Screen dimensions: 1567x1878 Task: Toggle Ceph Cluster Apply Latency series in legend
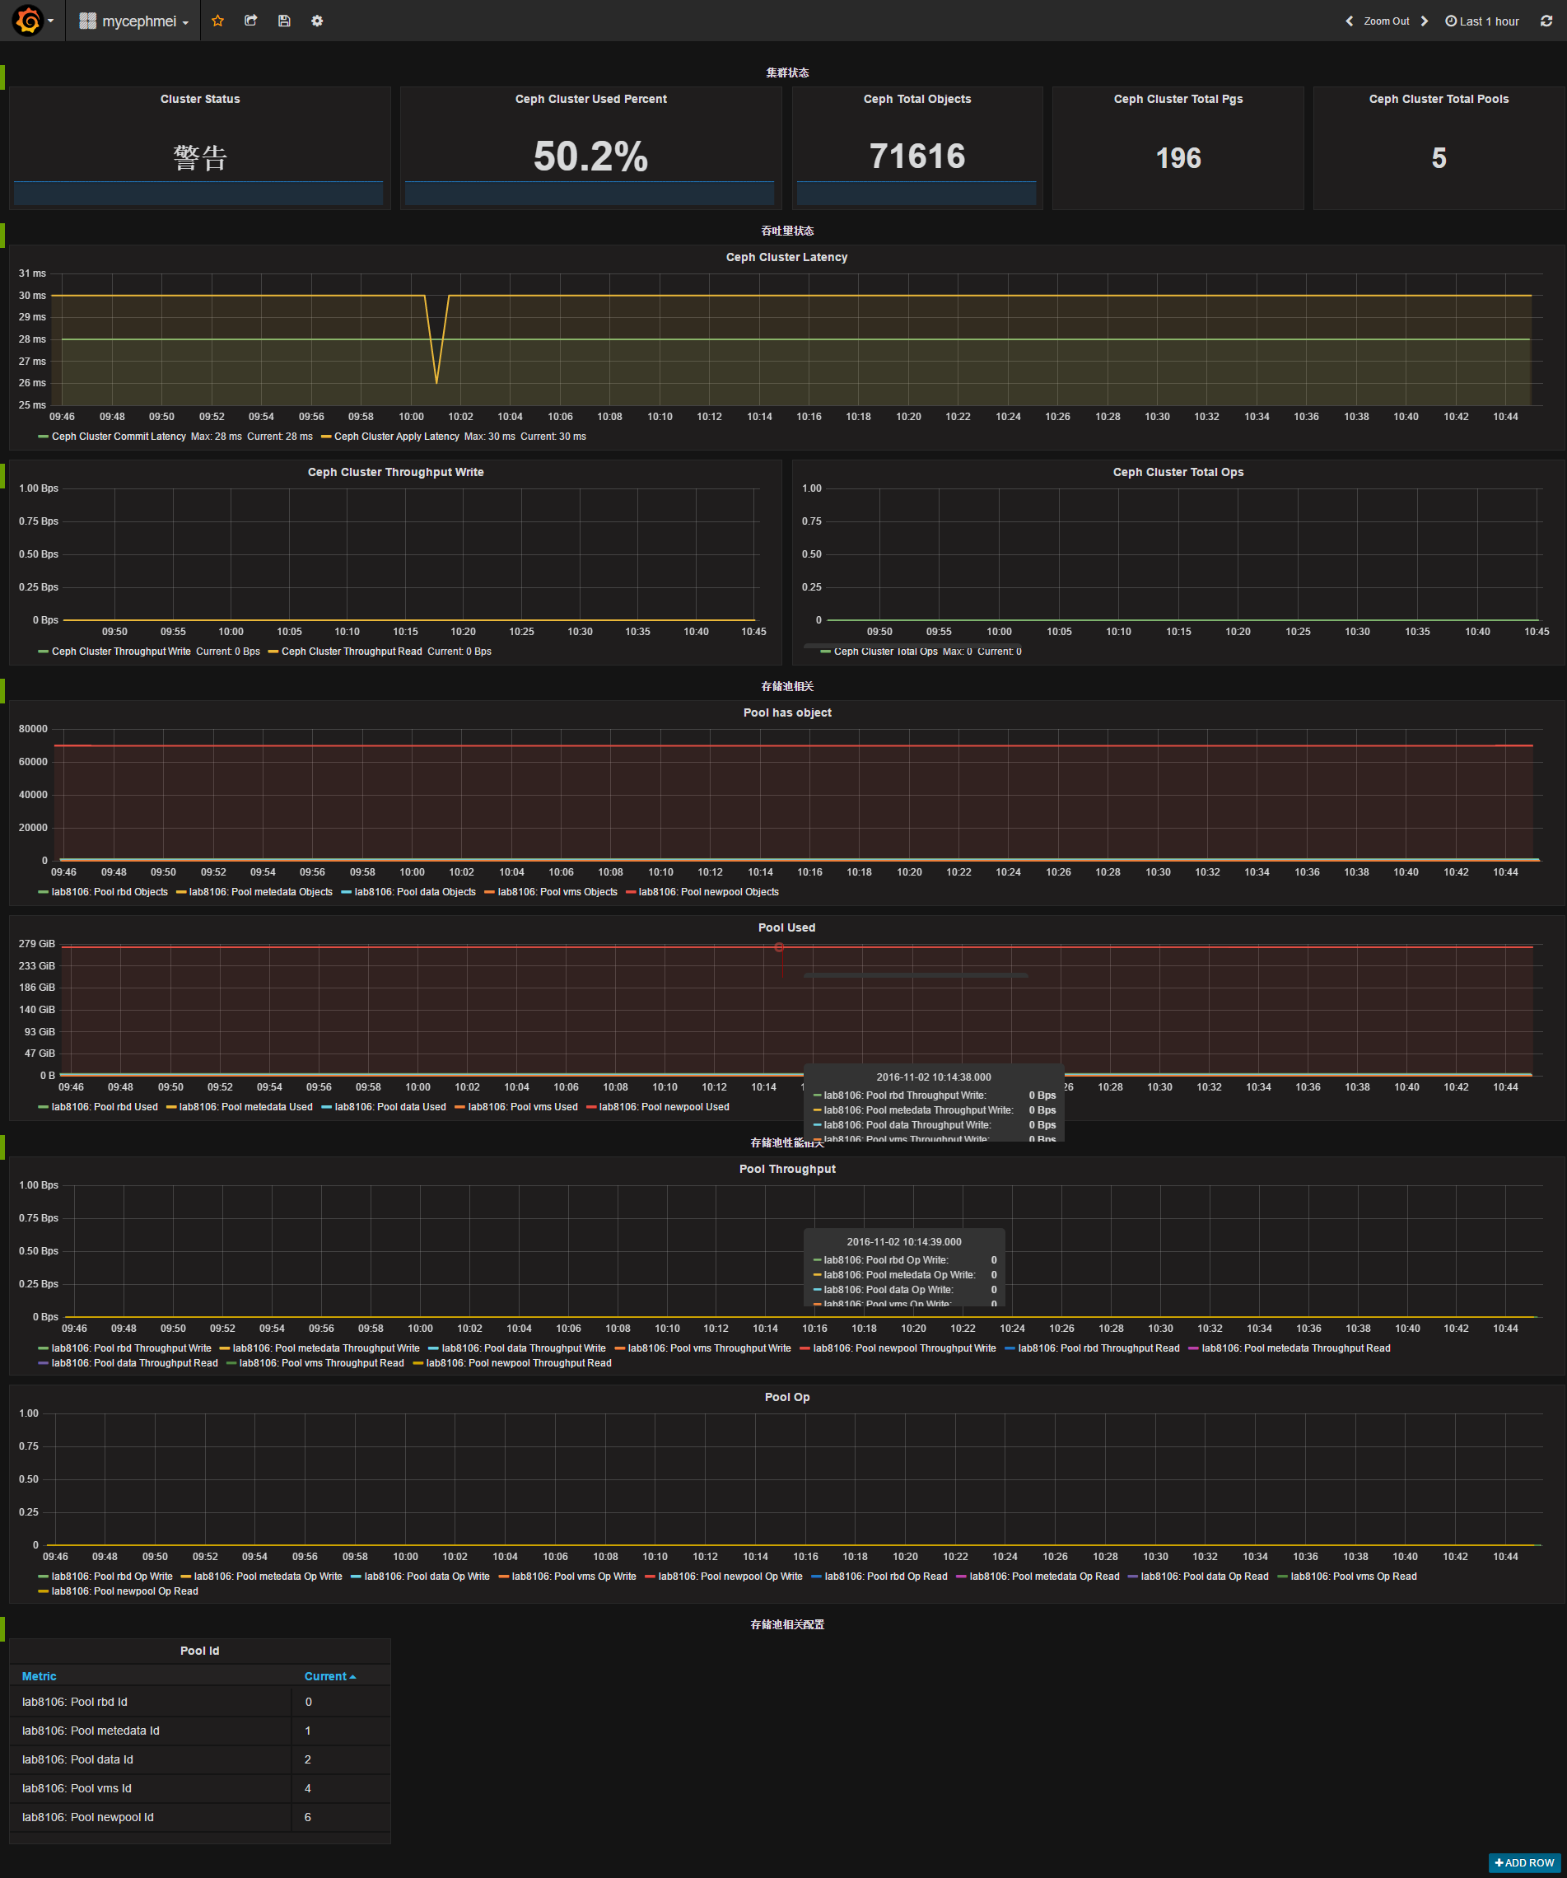pos(397,437)
